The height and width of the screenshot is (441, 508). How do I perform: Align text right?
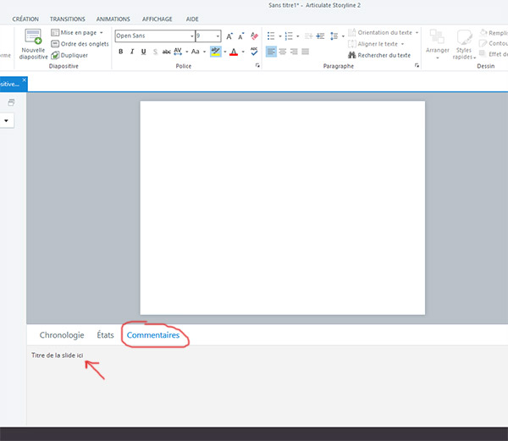[294, 52]
